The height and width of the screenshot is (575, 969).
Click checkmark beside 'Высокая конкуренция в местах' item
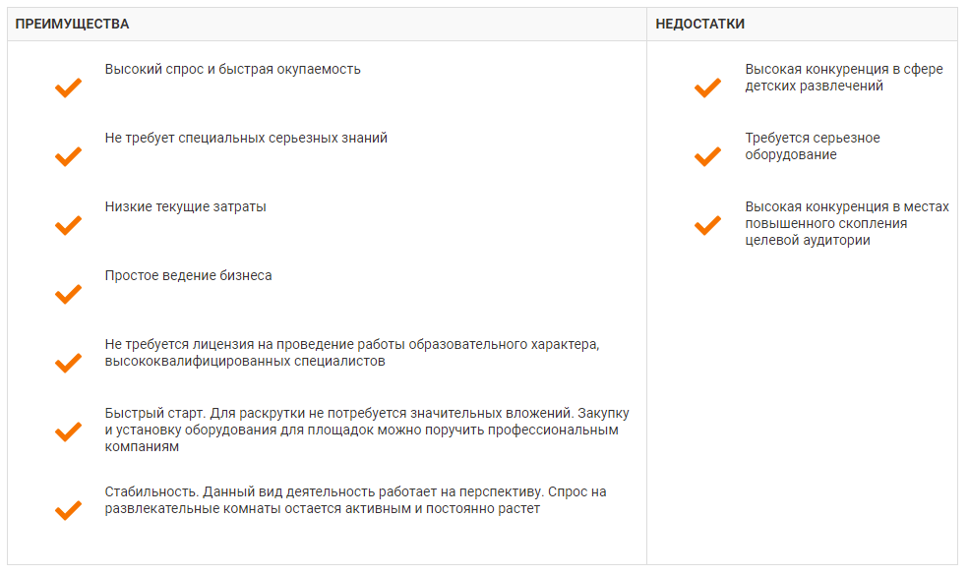click(x=707, y=226)
